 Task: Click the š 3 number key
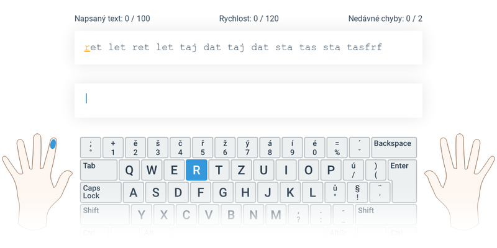(158, 148)
